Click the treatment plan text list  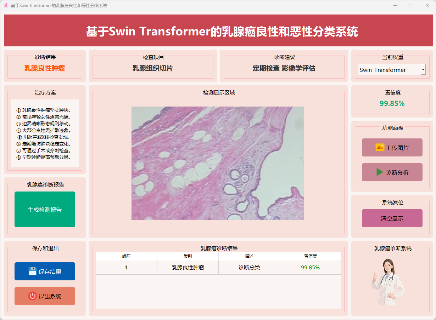point(45,133)
